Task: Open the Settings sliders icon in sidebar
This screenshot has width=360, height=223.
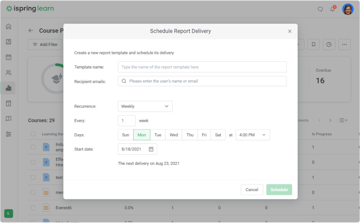Action: [x=9, y=134]
